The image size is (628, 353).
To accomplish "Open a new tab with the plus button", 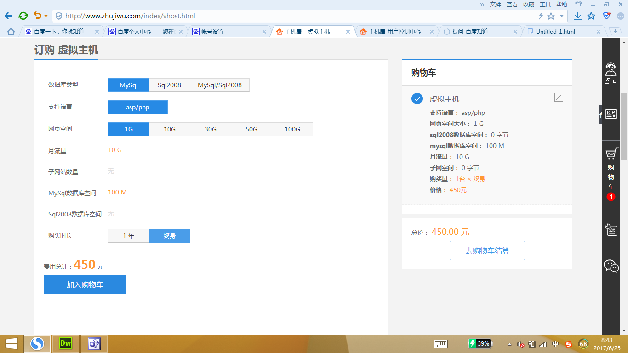I will click(615, 31).
